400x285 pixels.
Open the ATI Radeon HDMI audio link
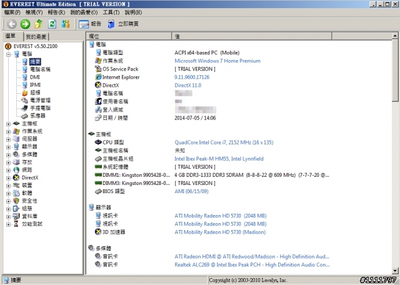(251, 257)
